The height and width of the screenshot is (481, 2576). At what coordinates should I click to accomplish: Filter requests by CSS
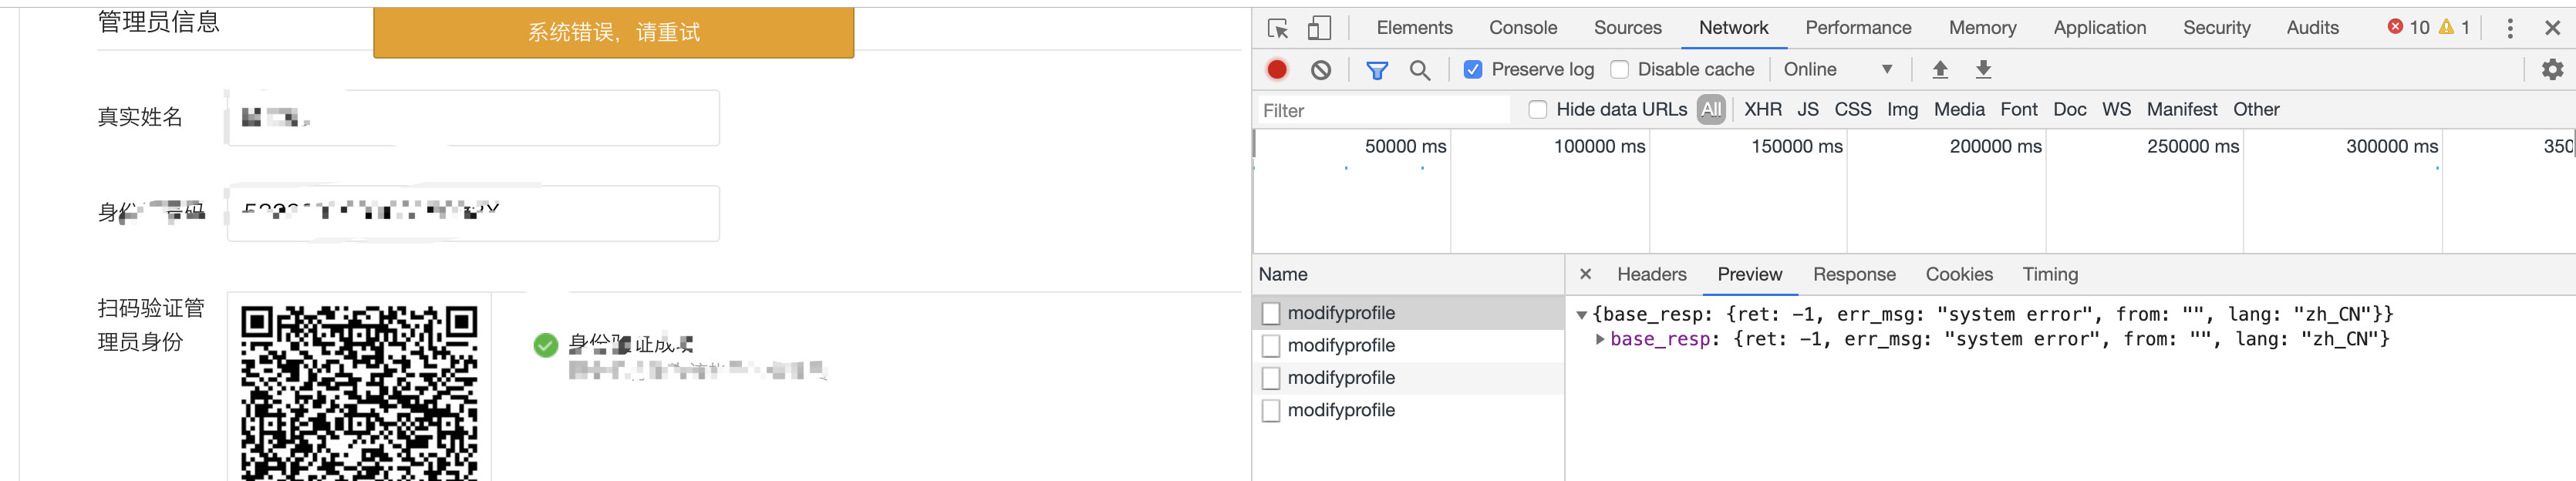(1853, 109)
